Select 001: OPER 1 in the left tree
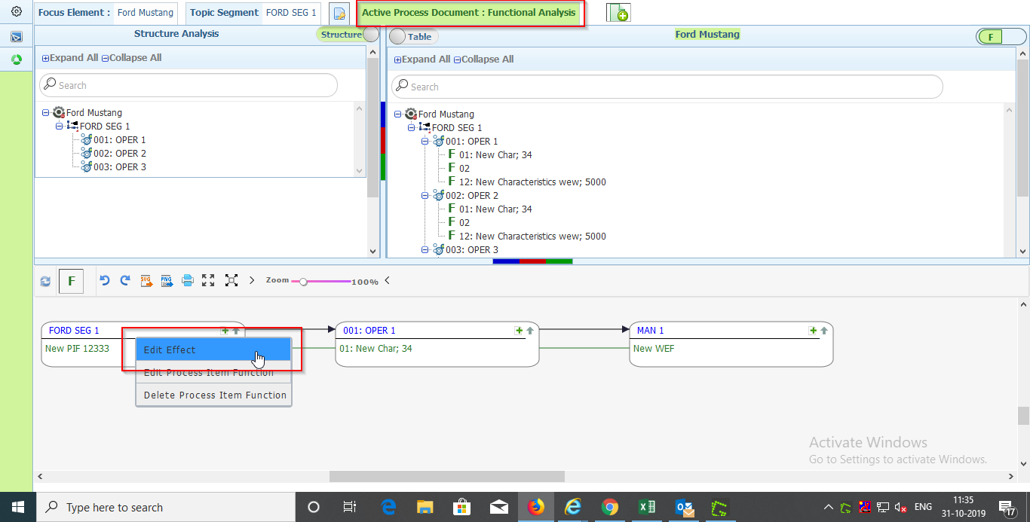 click(119, 140)
